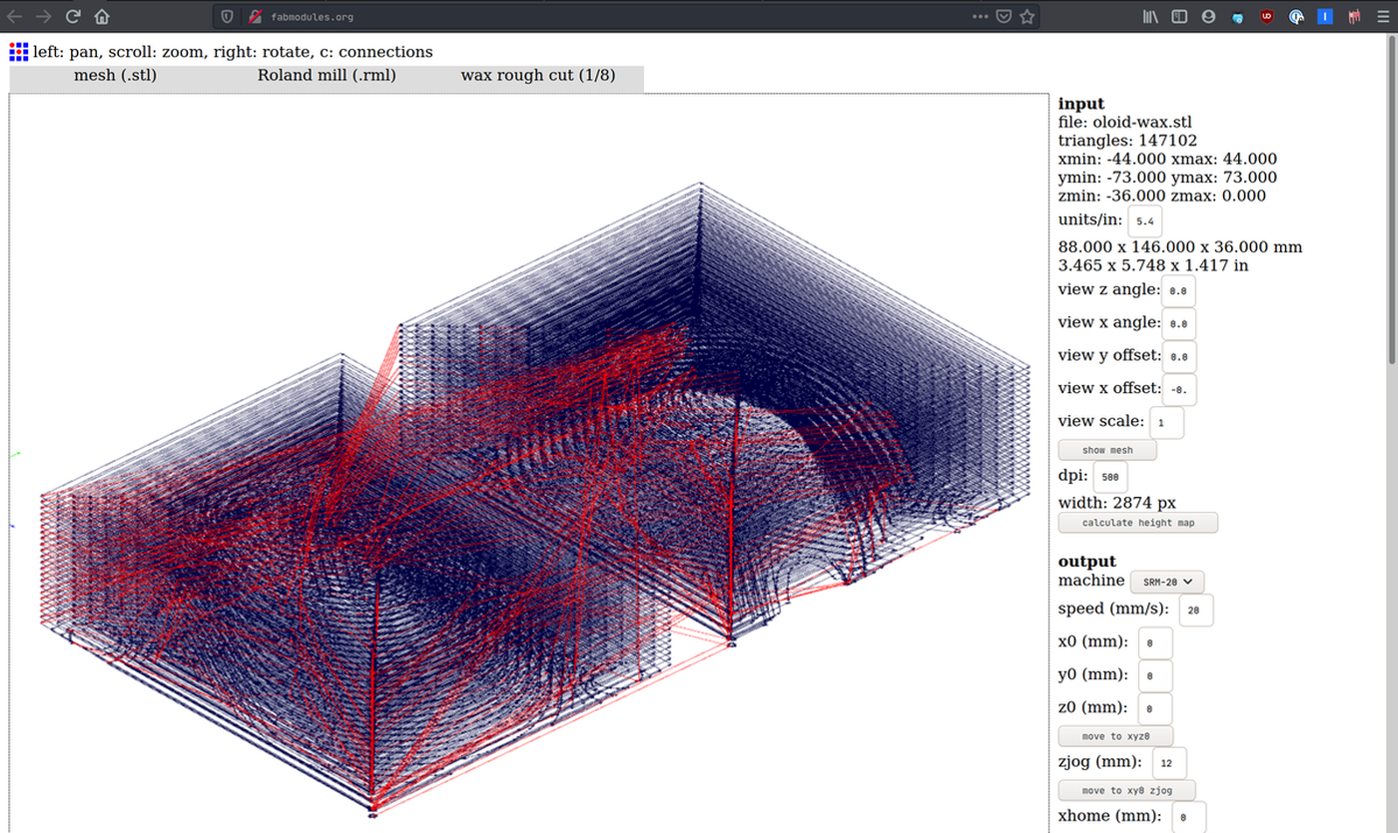1398x833 pixels.
Task: Reload the page with the refresh icon
Action: tap(73, 16)
